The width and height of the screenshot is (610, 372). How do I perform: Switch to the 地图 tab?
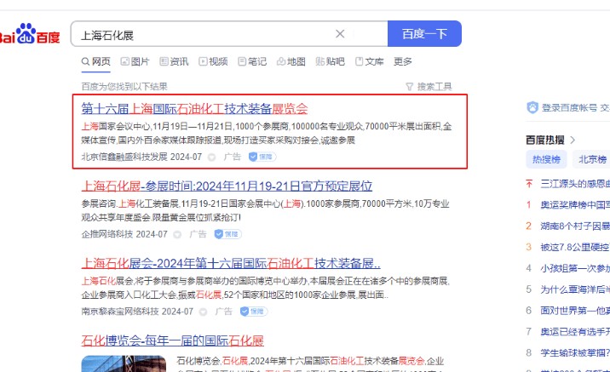pos(291,61)
